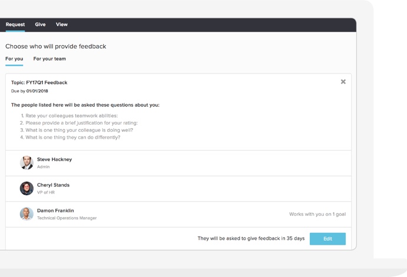
Task: Click the Choose who will provide feedback heading
Action: pyautogui.click(x=56, y=46)
